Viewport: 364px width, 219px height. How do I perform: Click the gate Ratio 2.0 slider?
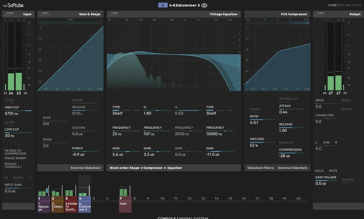coord(56,143)
